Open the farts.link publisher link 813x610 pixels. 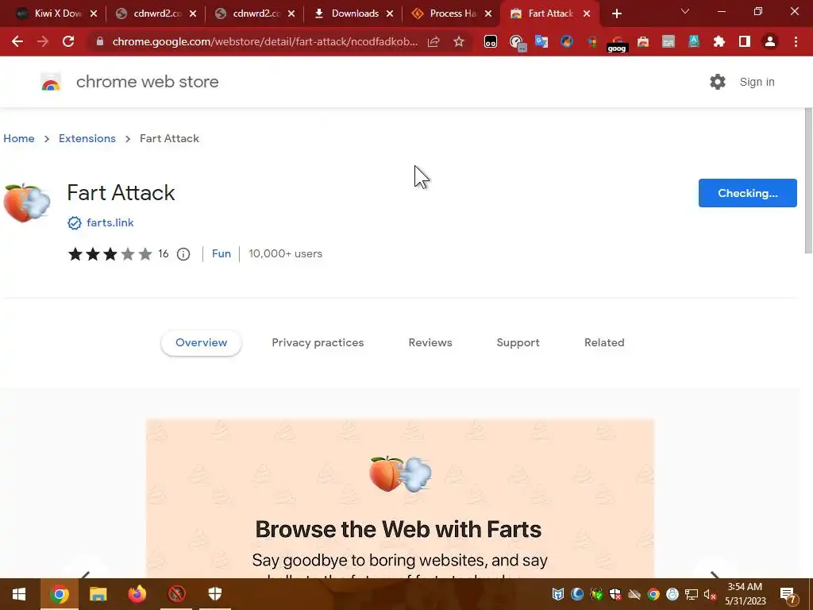coord(110,222)
